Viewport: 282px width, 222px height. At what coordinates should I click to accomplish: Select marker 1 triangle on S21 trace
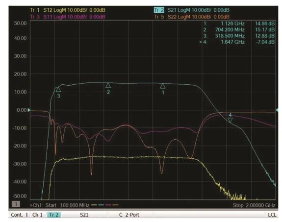(163, 86)
